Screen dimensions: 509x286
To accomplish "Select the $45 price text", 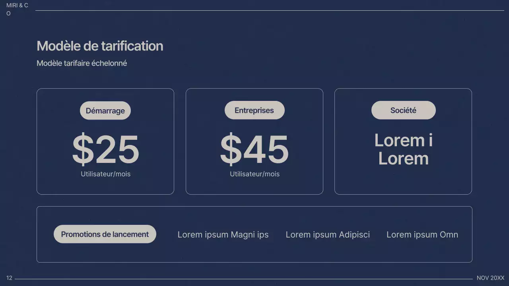I will point(254,150).
